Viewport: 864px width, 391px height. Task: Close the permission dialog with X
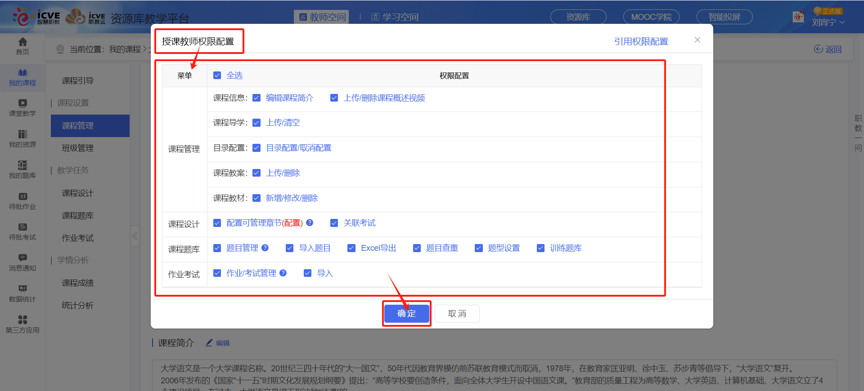click(x=697, y=40)
